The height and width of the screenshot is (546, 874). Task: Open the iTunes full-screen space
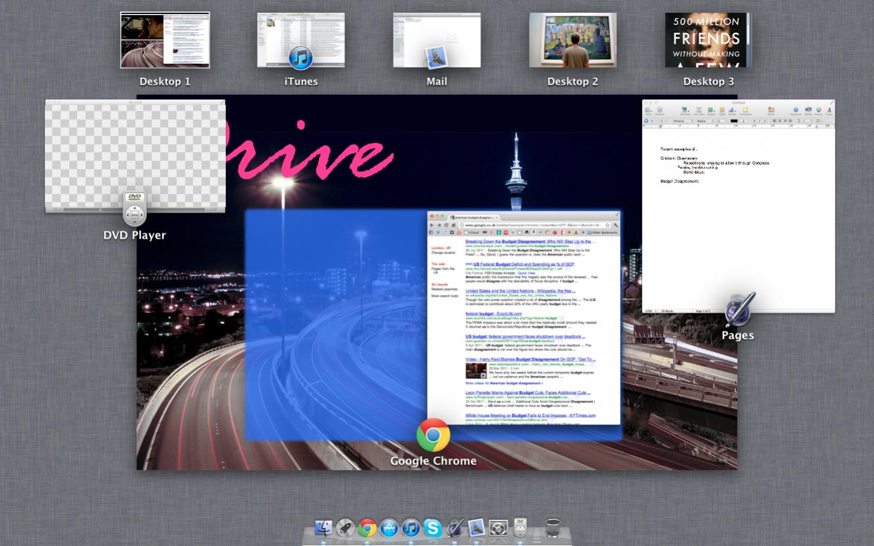[x=301, y=40]
